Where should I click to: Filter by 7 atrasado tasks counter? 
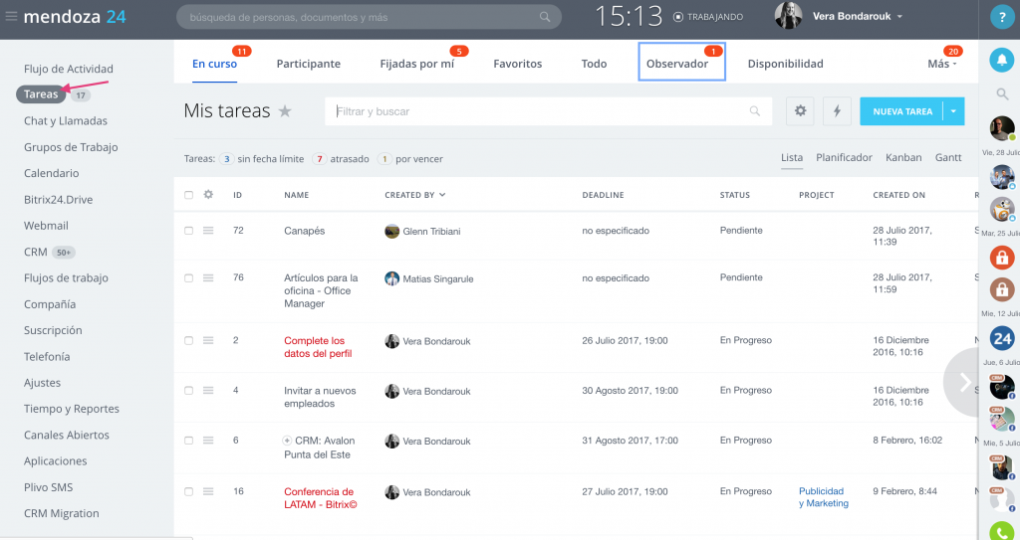point(341,158)
